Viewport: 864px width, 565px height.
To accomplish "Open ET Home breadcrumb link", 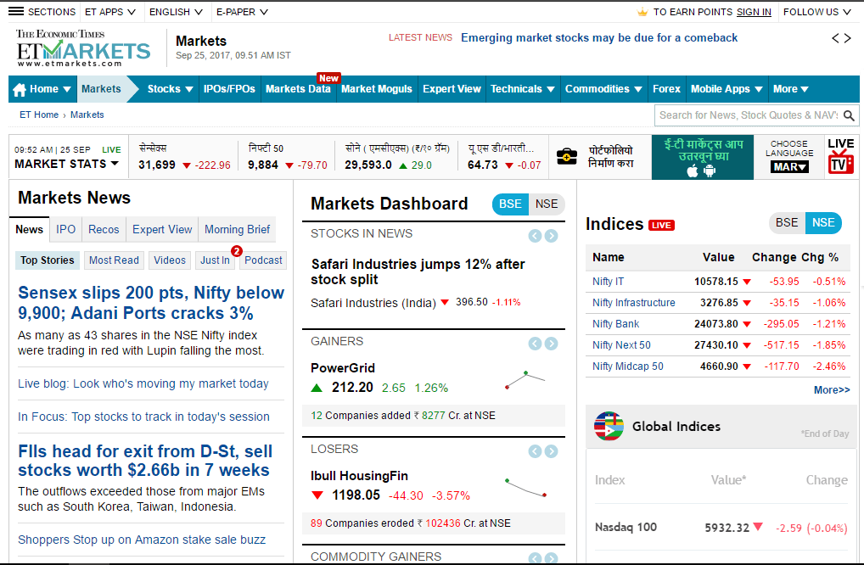I will point(39,115).
